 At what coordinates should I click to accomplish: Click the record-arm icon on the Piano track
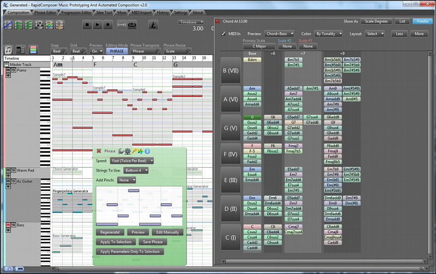(8, 75)
